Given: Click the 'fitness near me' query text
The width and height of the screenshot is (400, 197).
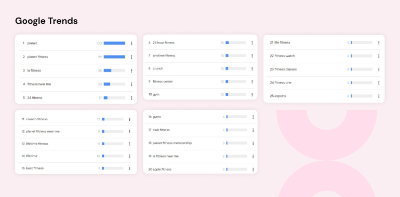Looking at the screenshot, I should pyautogui.click(x=39, y=85).
